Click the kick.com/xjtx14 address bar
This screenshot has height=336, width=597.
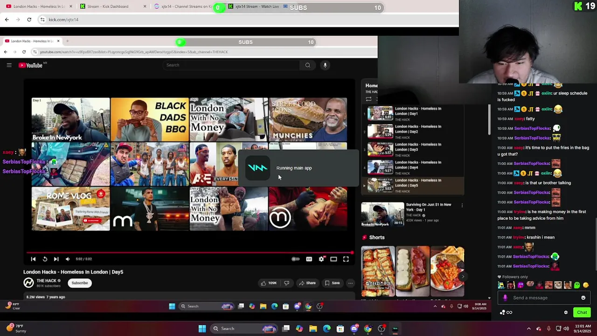[x=247, y=20]
